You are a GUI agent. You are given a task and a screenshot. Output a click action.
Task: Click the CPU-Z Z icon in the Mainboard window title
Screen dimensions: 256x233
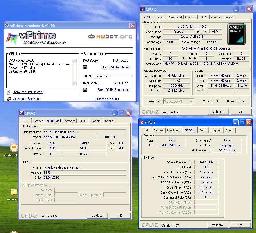pyautogui.click(x=21, y=113)
